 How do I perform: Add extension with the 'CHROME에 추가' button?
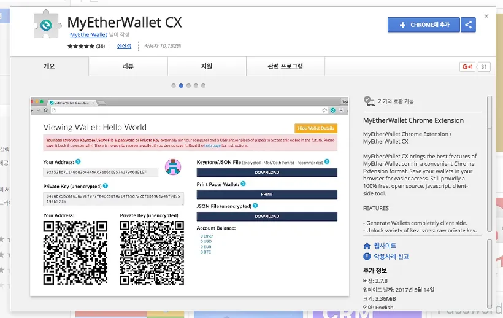[x=423, y=25]
